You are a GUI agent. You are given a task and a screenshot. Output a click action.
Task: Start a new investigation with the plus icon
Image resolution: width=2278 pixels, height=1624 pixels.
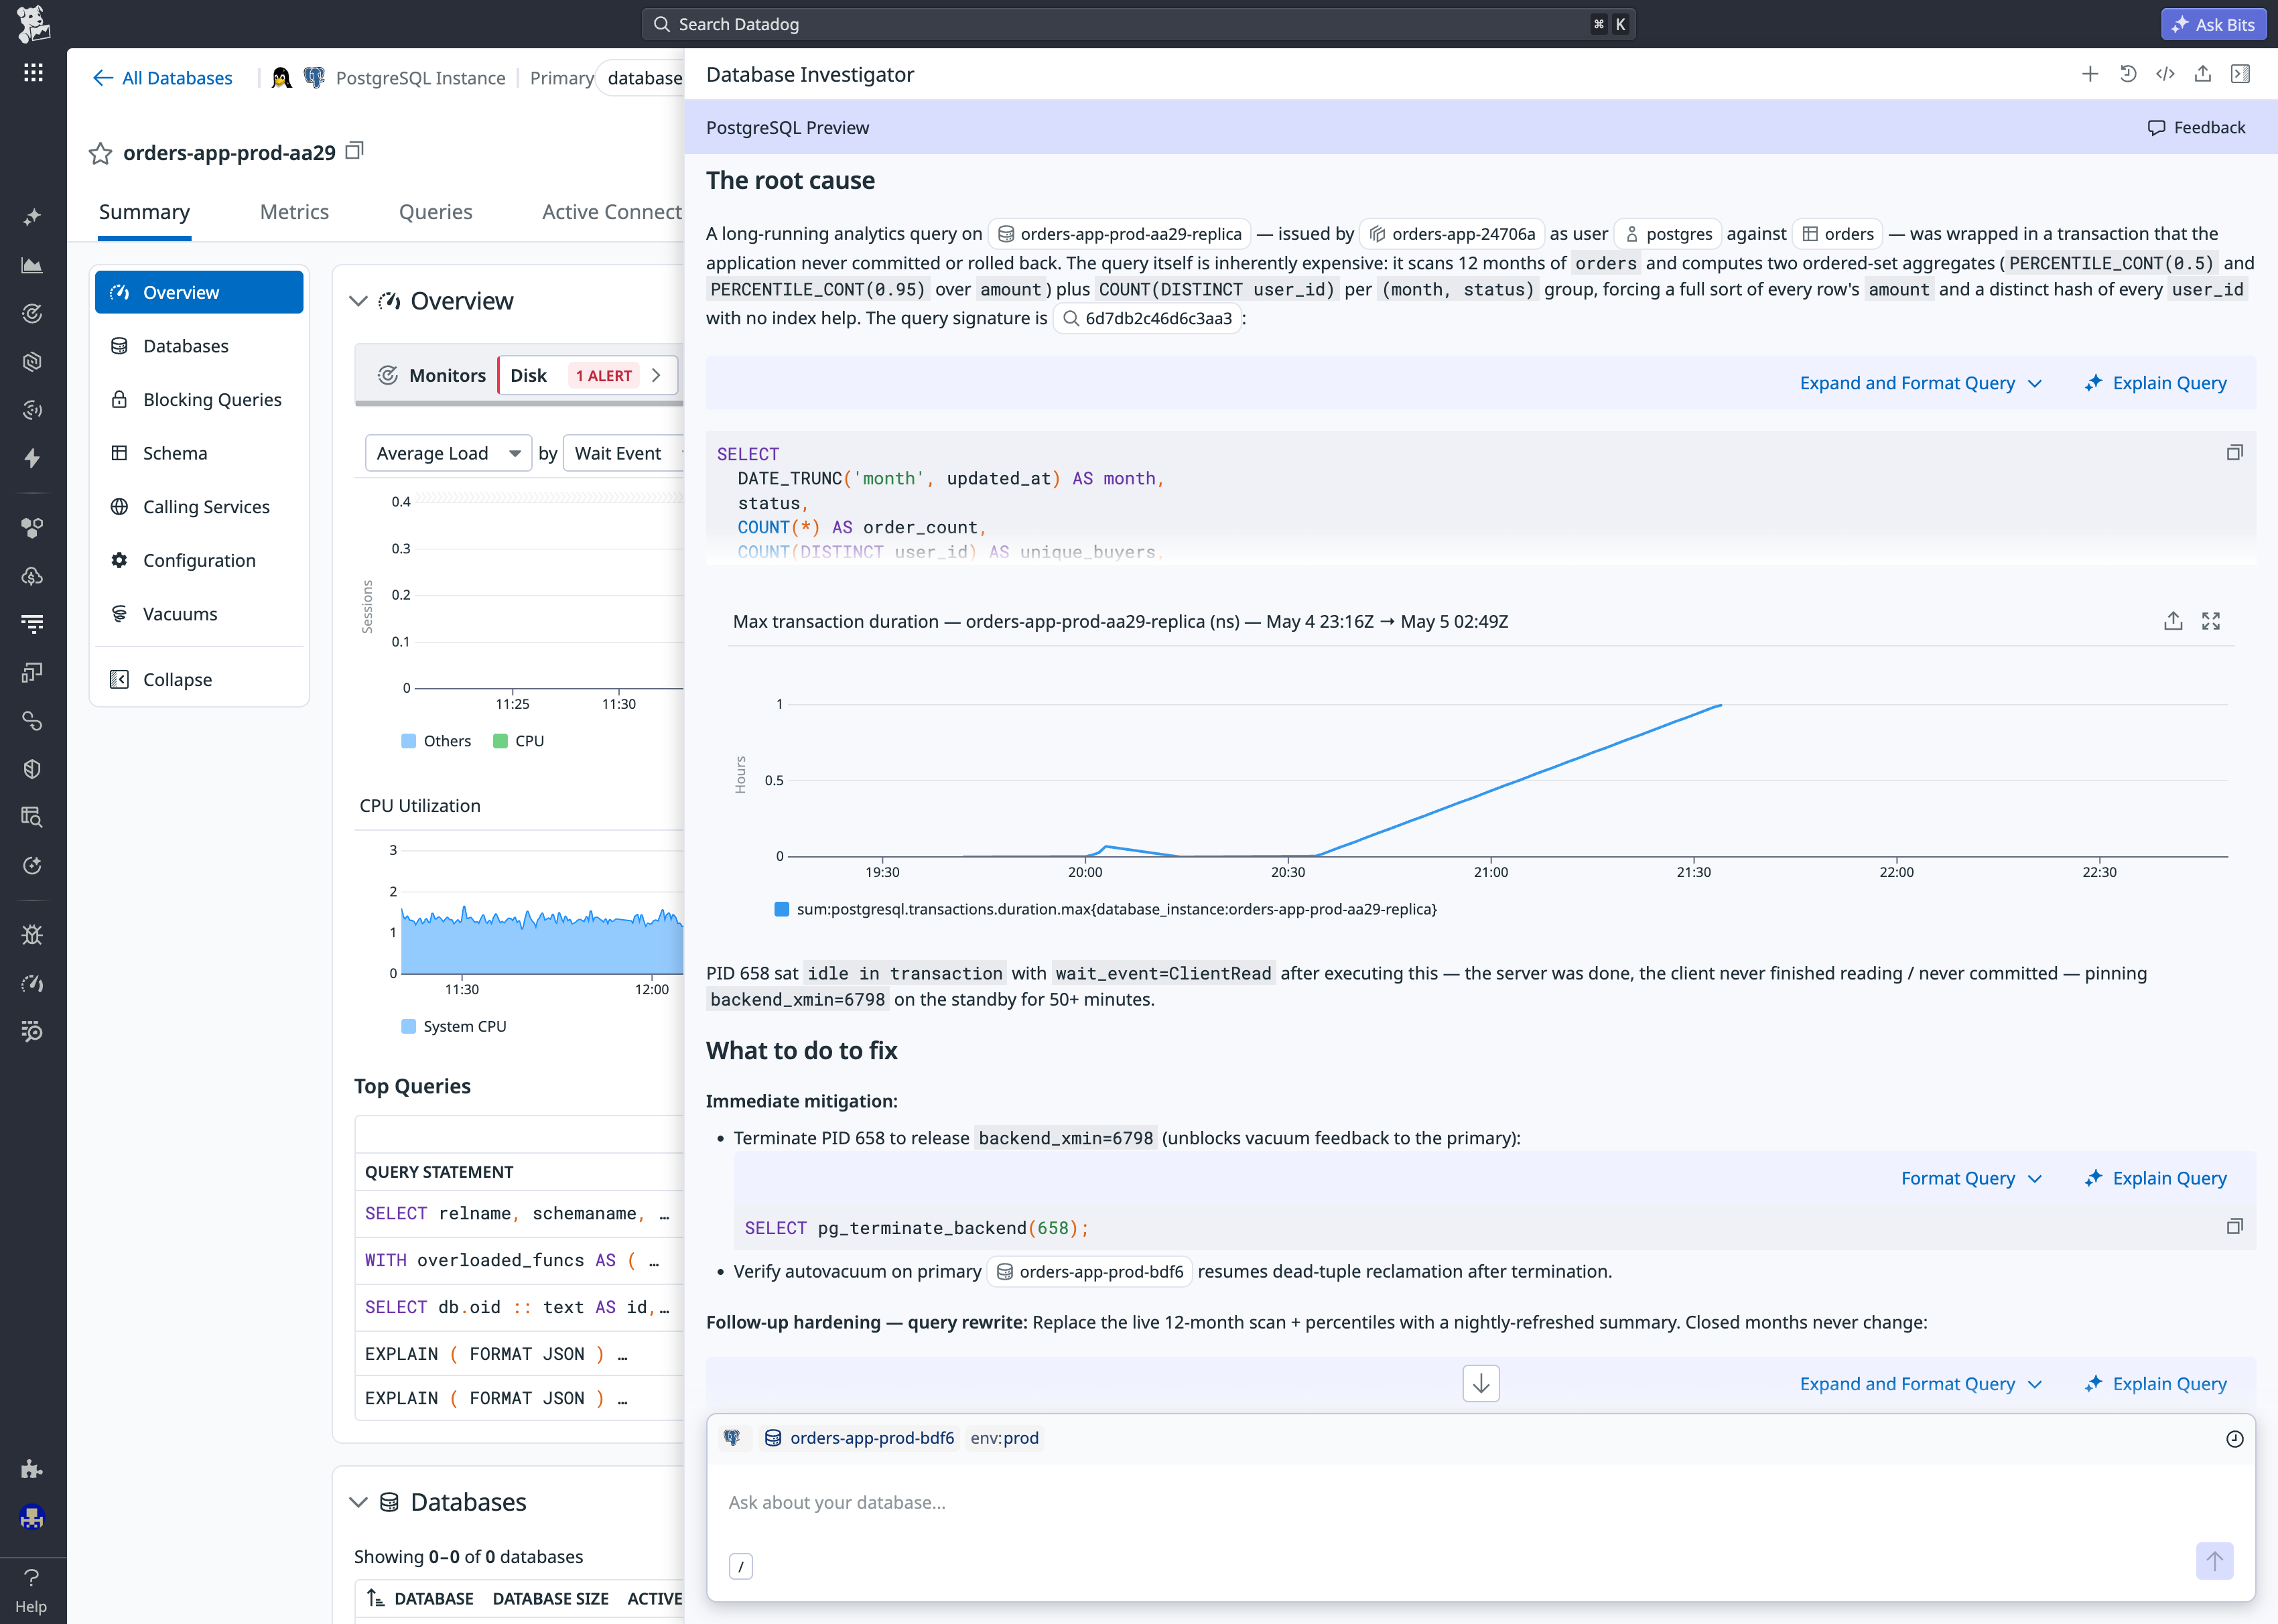click(2090, 74)
